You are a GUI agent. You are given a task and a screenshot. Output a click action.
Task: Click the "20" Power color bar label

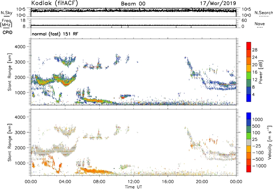click(255, 65)
